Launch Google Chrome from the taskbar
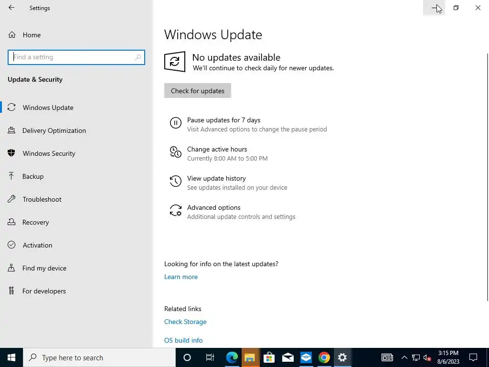This screenshot has height=367, width=489. click(x=324, y=357)
